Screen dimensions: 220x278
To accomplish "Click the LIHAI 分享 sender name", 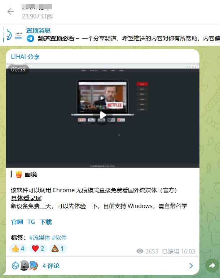I will pos(25,57).
